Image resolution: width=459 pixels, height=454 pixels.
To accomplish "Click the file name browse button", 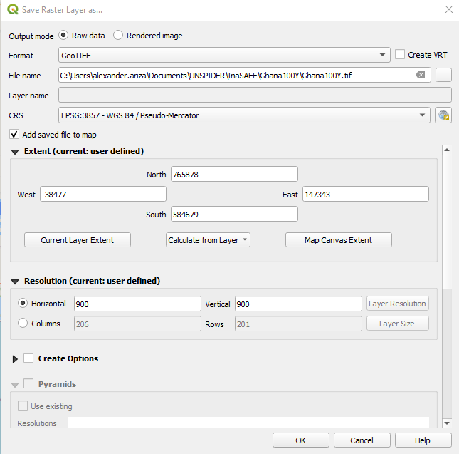I will [443, 76].
